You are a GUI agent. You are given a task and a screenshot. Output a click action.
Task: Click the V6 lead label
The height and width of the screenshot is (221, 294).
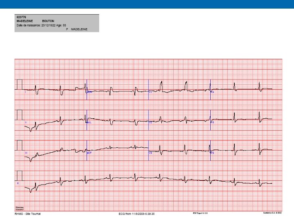tap(212, 153)
